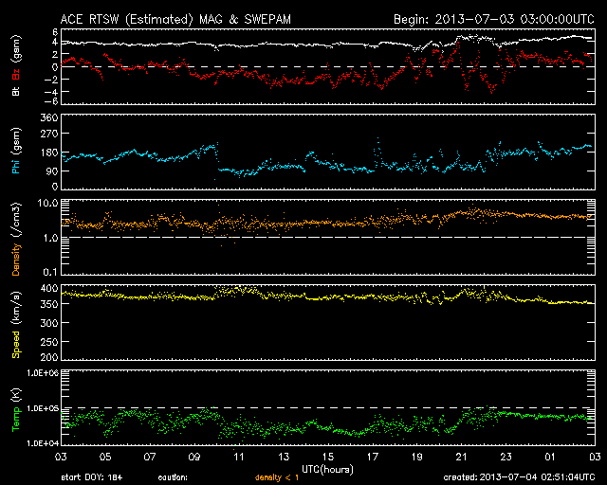This screenshot has height=485, width=607.
Task: Click the '180' tick on Phi axis
Action: point(49,153)
